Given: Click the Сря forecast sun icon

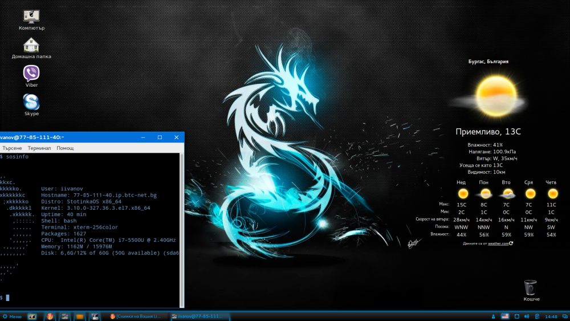Looking at the screenshot, I should 530,194.
